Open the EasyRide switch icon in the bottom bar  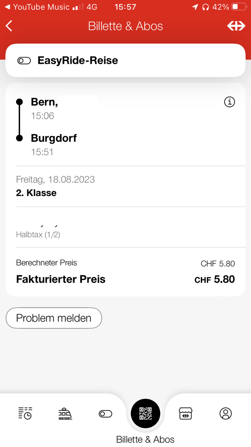pyautogui.click(x=105, y=414)
